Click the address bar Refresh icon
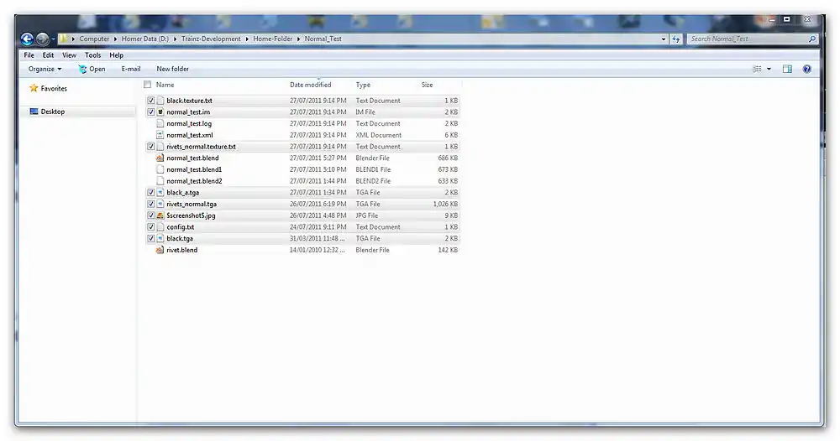Viewport: 840px width, 441px height. 676,39
